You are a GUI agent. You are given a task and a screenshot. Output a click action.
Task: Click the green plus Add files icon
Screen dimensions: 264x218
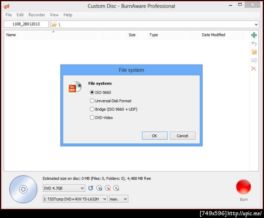click(254, 35)
